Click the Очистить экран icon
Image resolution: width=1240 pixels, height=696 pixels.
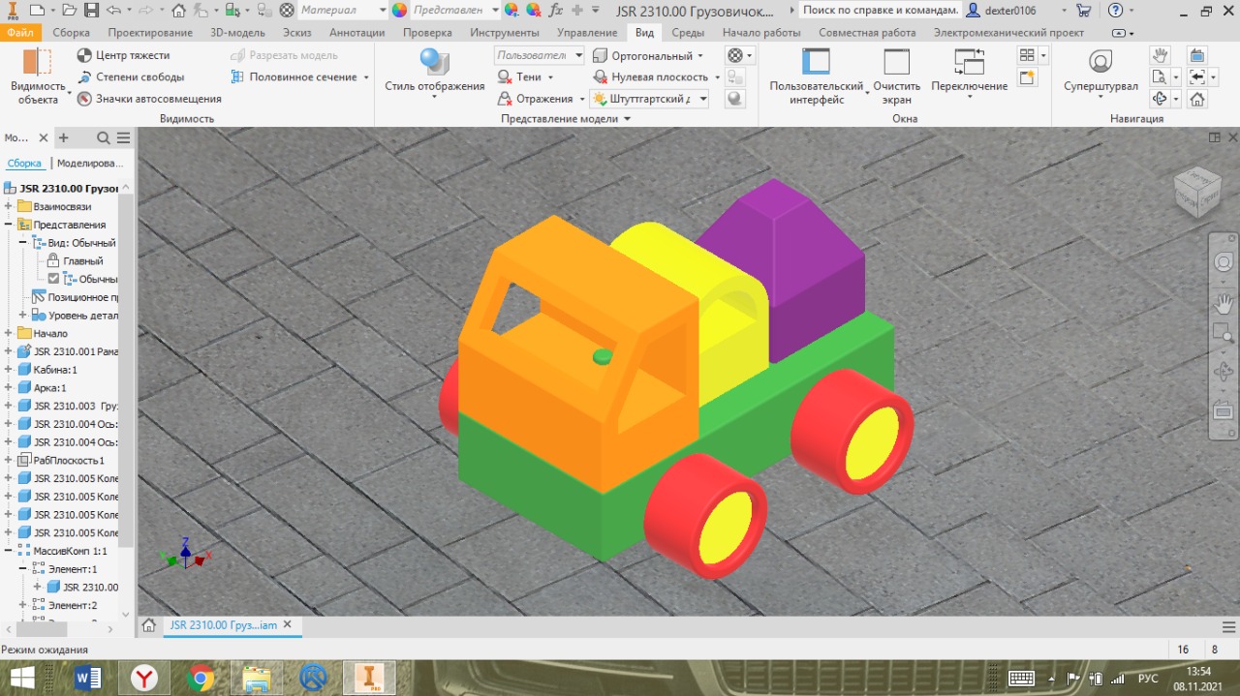click(x=896, y=64)
